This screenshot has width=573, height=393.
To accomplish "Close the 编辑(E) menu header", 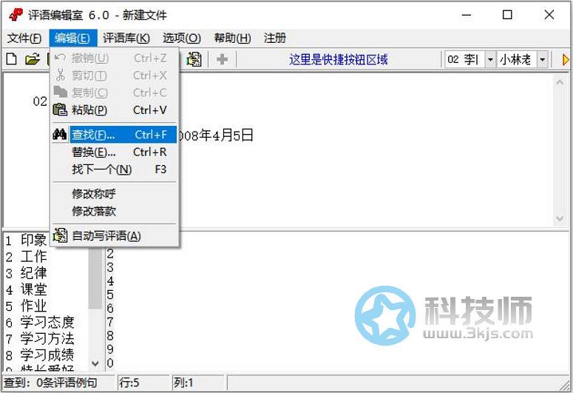I will 73,38.
